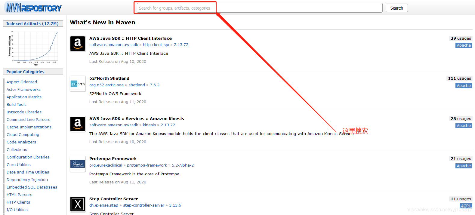Open the Build Tools category

point(17,104)
